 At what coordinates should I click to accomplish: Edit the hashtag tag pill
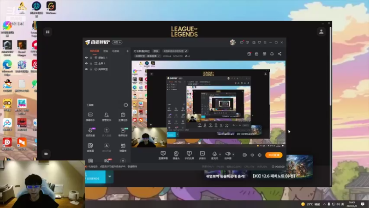click(176, 51)
